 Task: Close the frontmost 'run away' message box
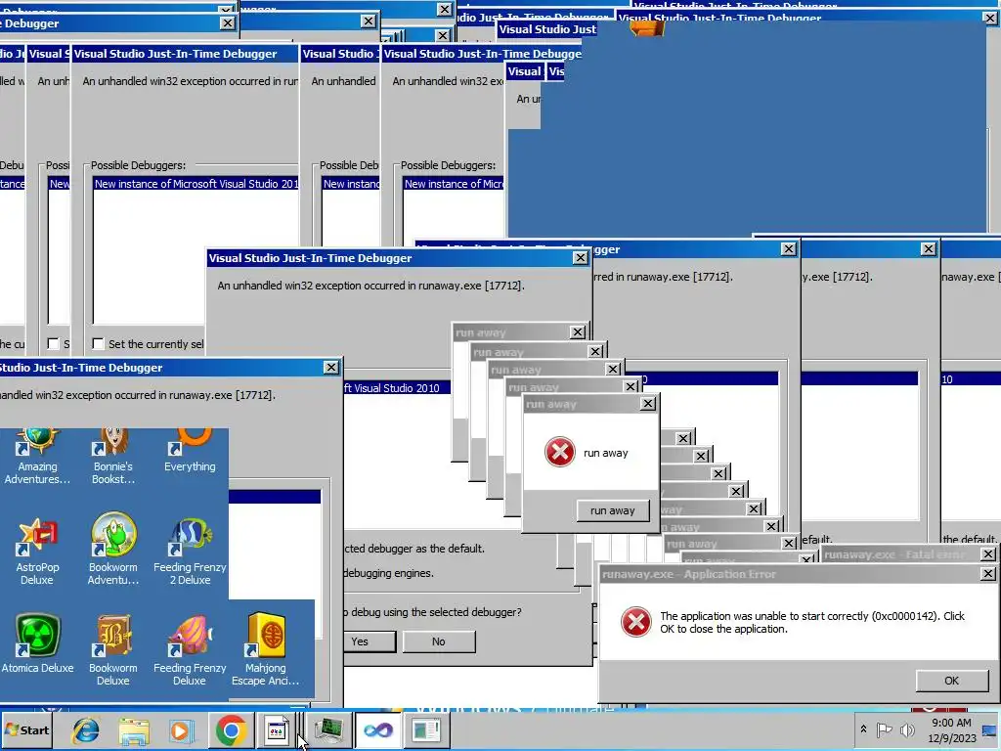647,404
